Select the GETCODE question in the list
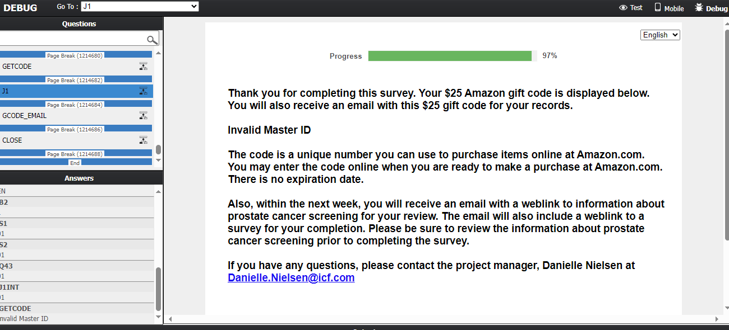729x330 pixels. point(17,67)
